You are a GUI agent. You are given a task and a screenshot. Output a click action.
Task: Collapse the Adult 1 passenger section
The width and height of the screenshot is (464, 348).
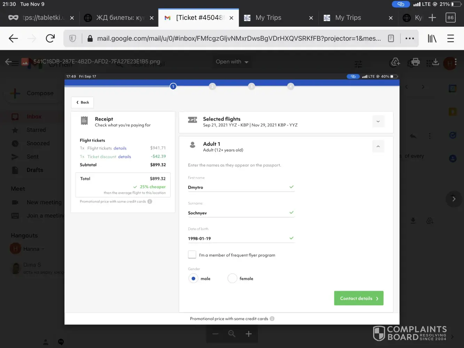[378, 147]
